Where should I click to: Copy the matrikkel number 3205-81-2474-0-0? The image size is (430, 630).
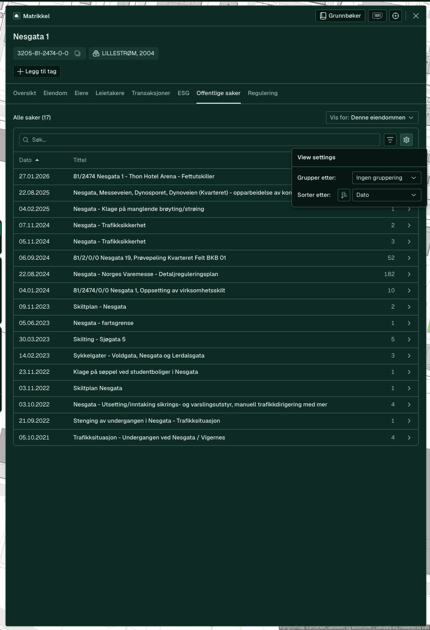[77, 53]
